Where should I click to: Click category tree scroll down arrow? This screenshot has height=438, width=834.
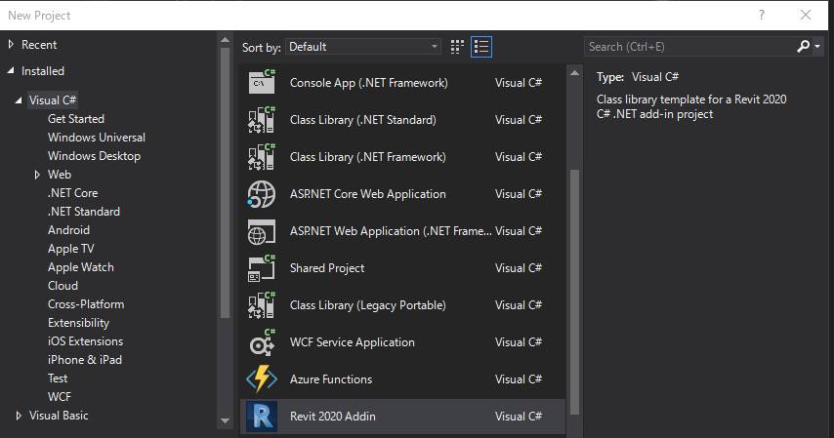(225, 421)
